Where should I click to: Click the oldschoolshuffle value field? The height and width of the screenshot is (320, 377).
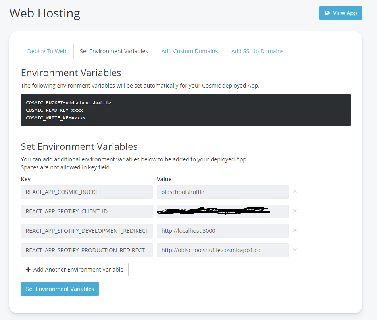[222, 192]
